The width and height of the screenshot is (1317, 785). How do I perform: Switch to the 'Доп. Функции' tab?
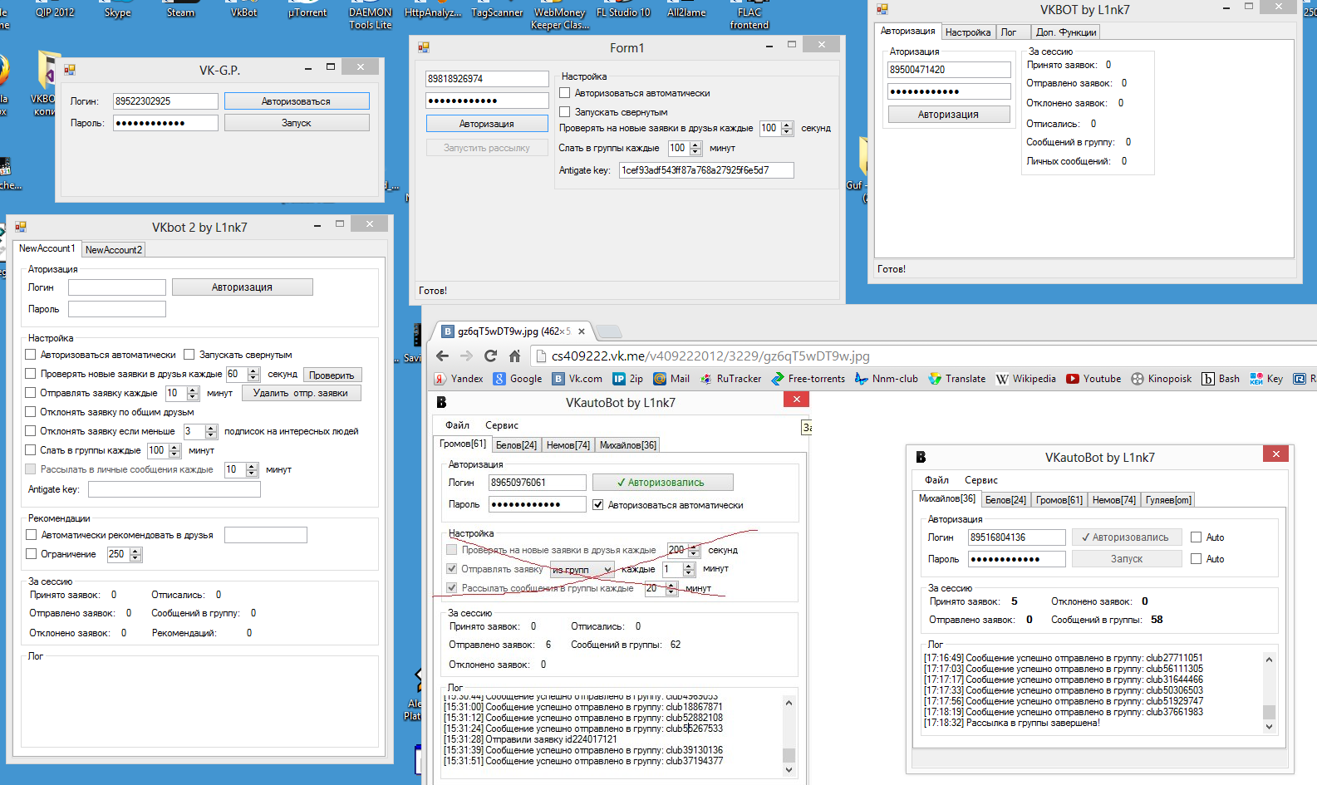[1066, 32]
